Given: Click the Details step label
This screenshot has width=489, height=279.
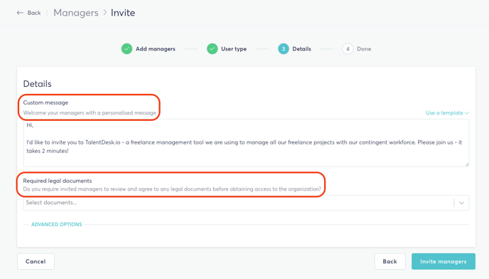Looking at the screenshot, I should click(301, 48).
